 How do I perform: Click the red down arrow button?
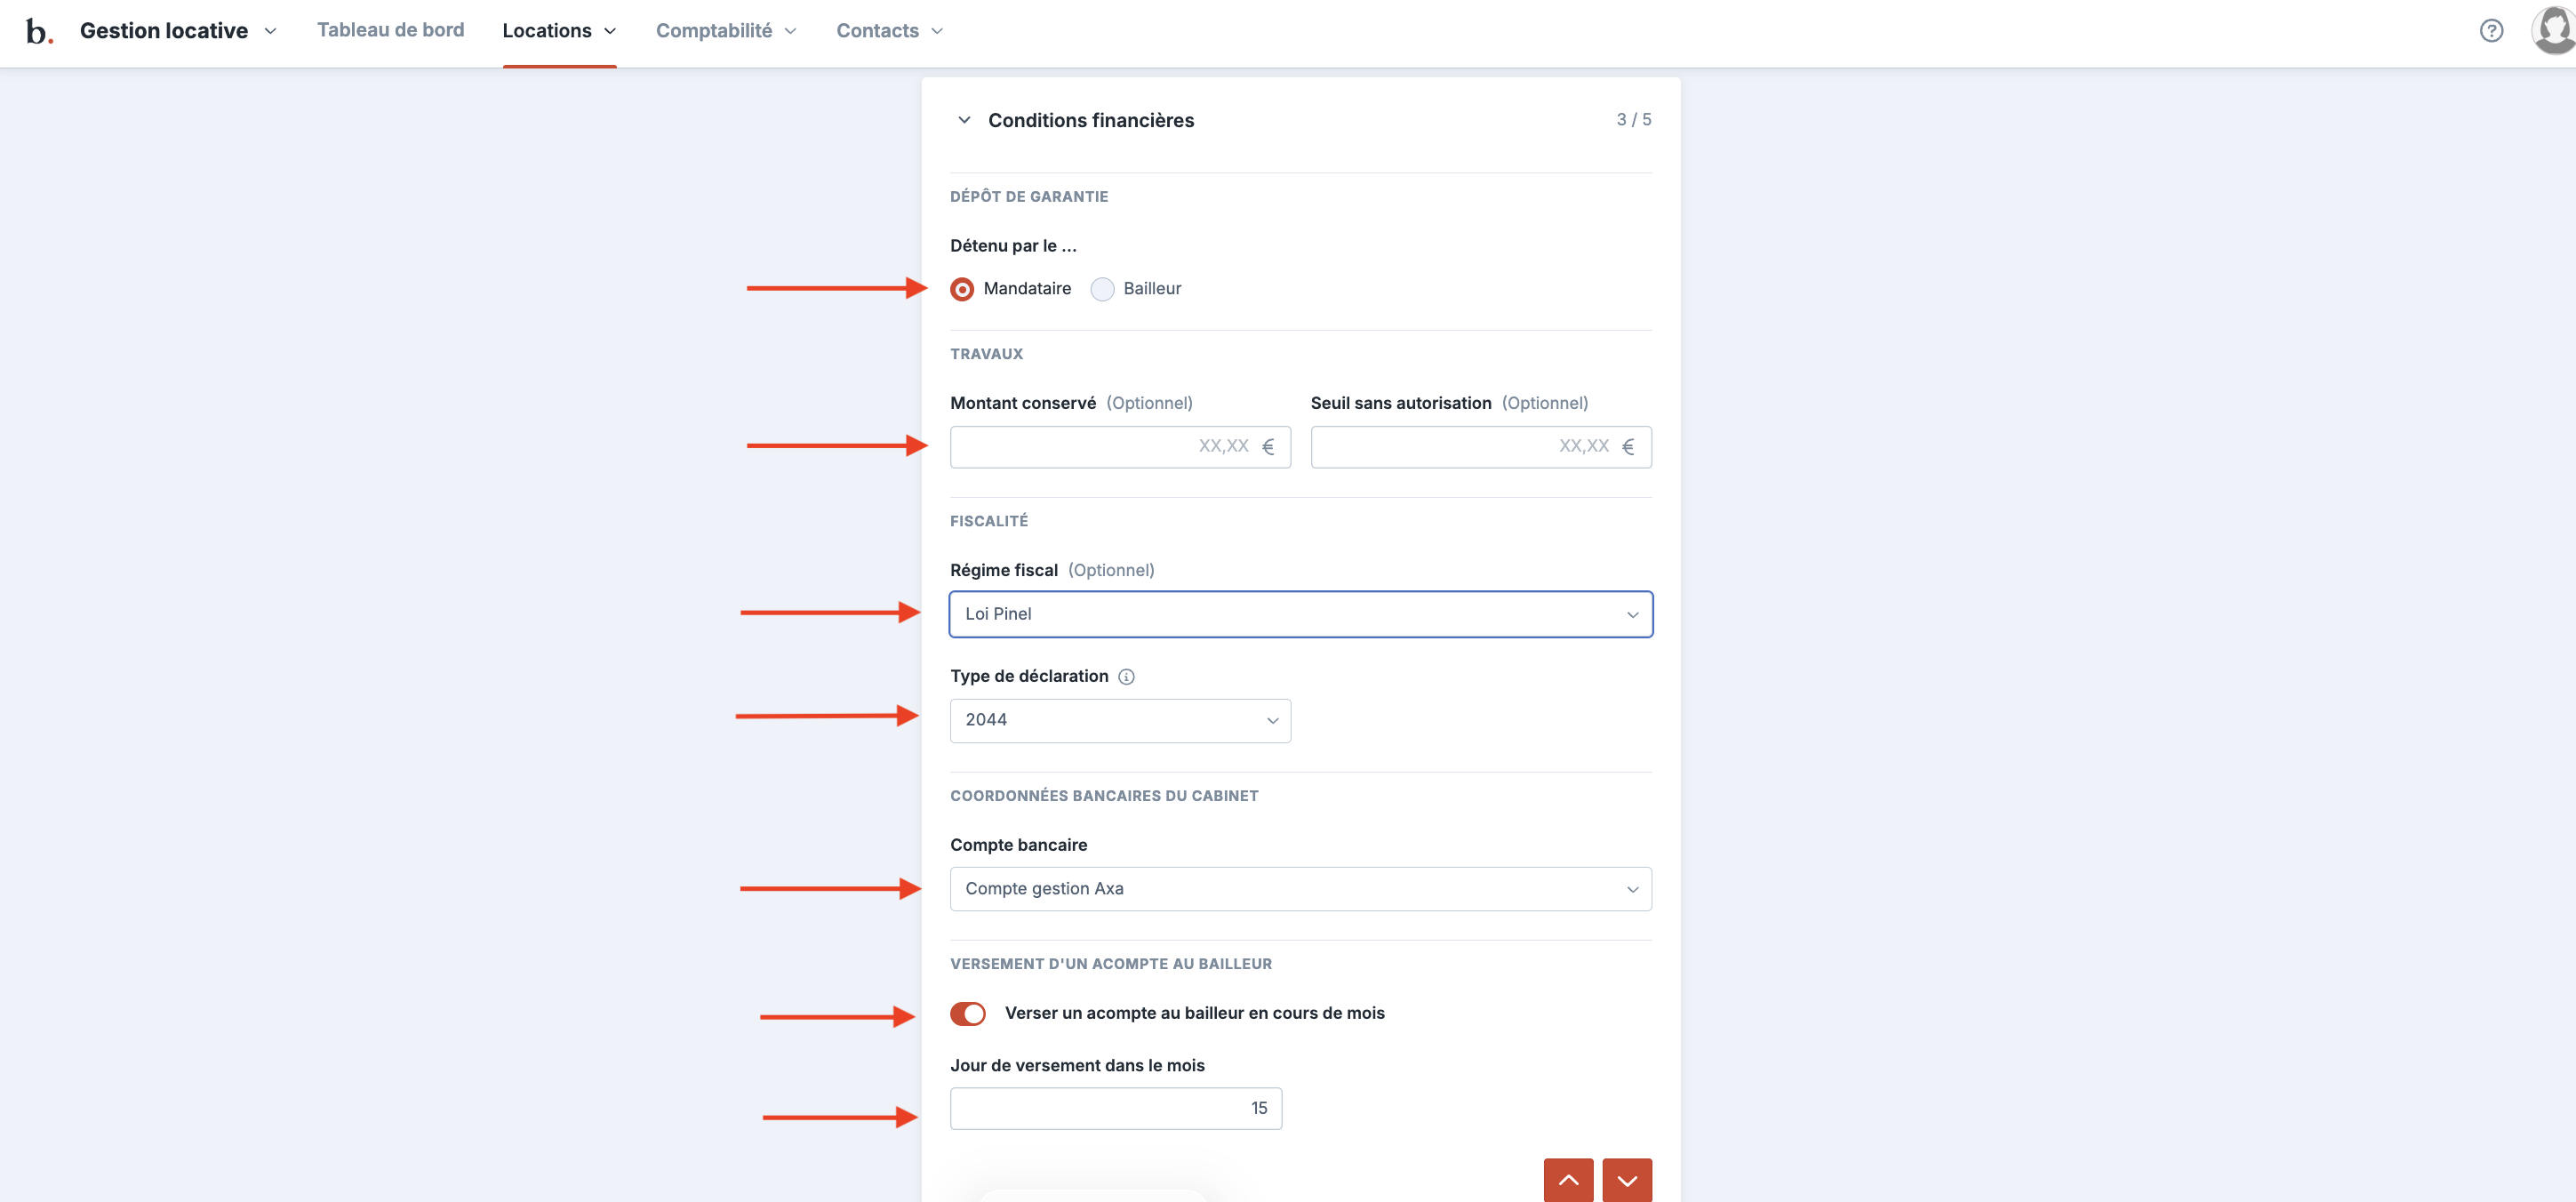tap(1626, 1180)
